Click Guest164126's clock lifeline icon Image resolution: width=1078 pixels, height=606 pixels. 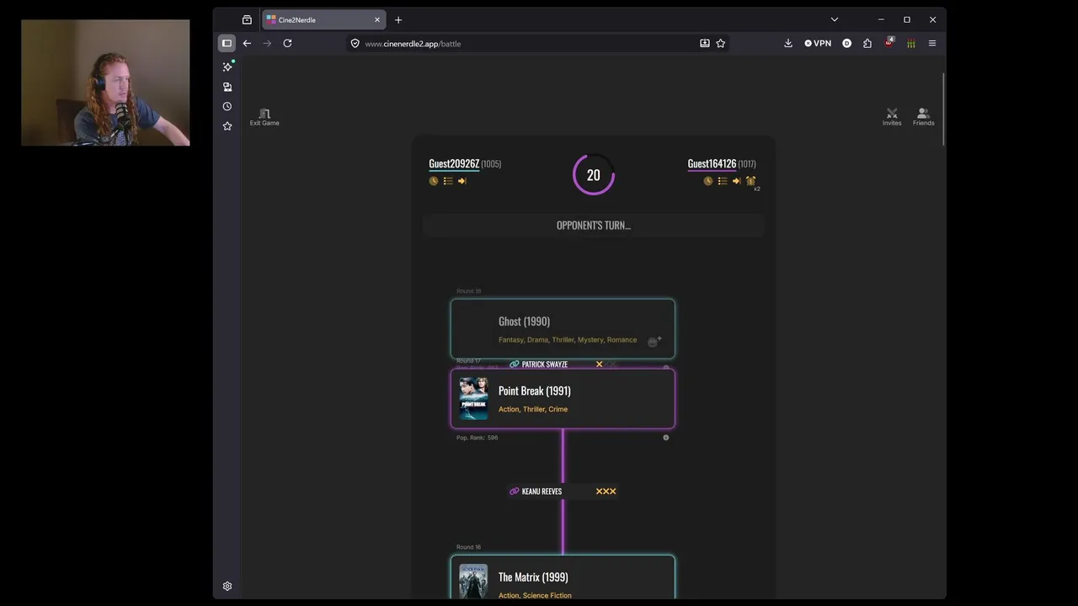coord(708,181)
